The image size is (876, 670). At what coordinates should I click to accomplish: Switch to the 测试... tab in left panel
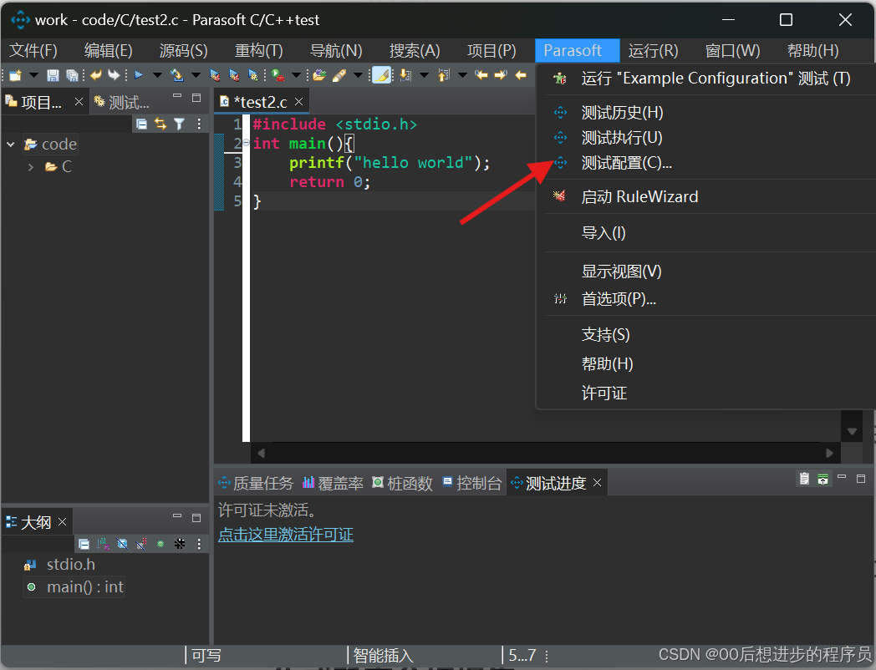pyautogui.click(x=122, y=102)
